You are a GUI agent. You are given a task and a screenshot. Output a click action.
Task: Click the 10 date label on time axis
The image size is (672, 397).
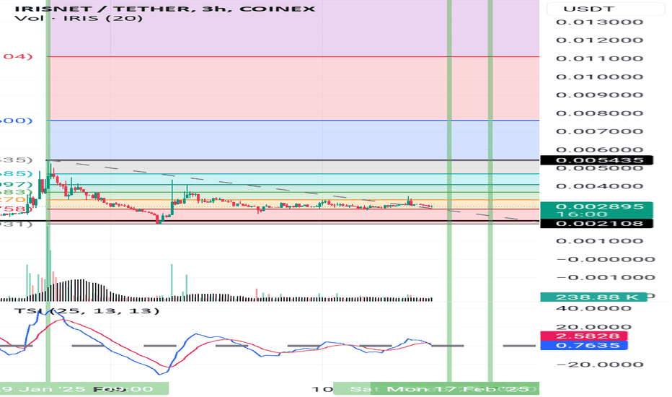pos(322,389)
